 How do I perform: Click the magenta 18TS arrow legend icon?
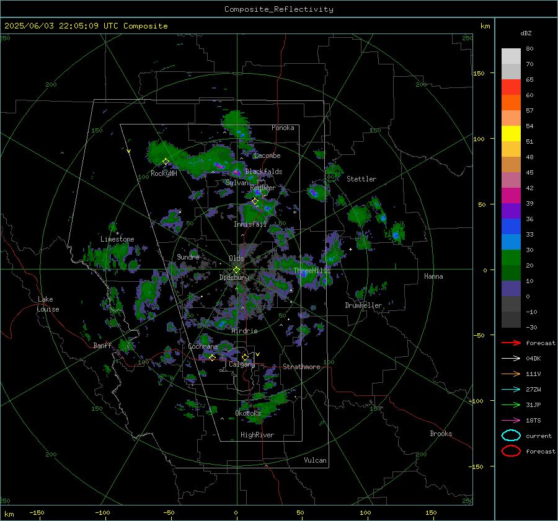(x=511, y=421)
